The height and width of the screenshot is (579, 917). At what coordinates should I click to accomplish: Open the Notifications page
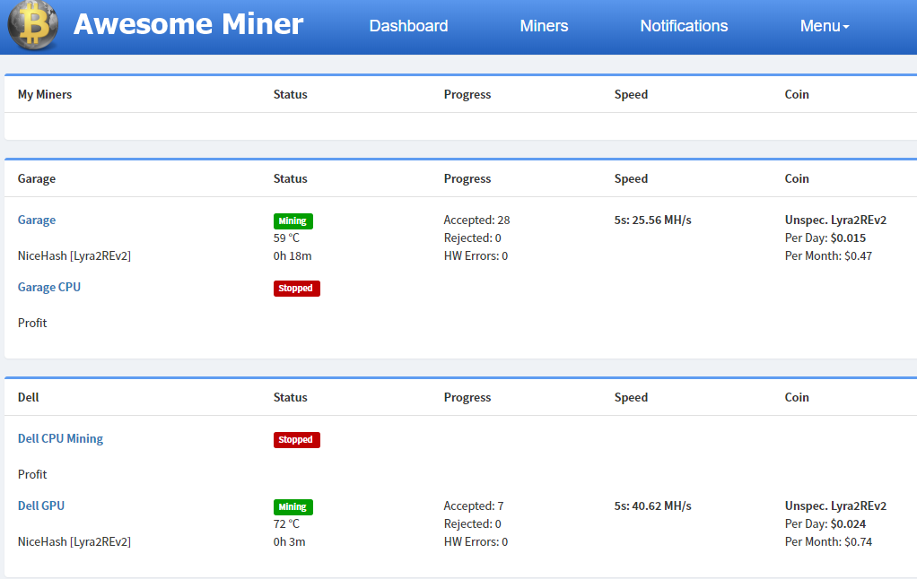[684, 26]
